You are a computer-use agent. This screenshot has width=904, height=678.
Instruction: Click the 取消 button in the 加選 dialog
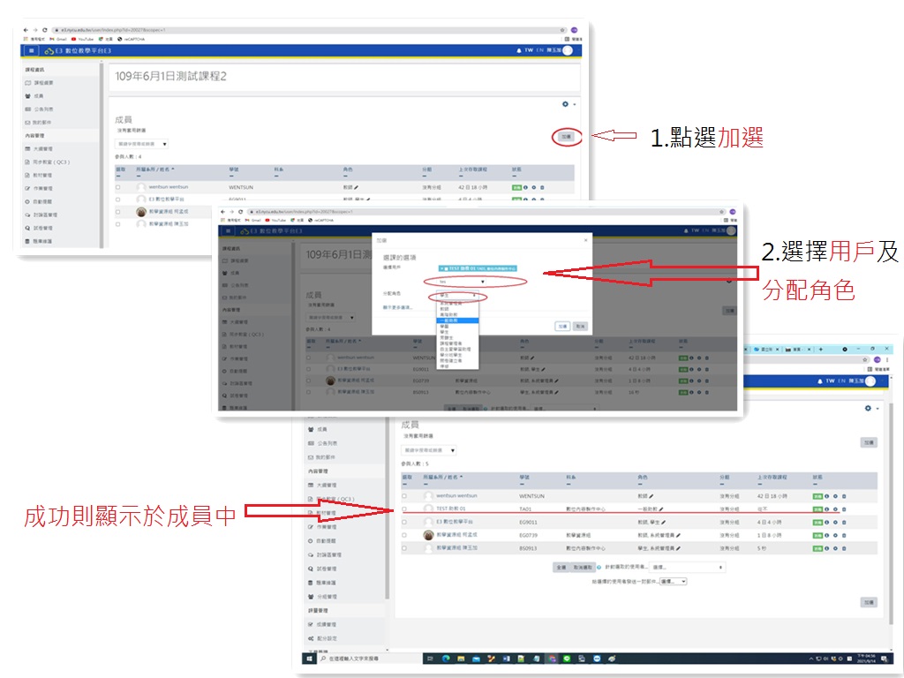(x=580, y=326)
